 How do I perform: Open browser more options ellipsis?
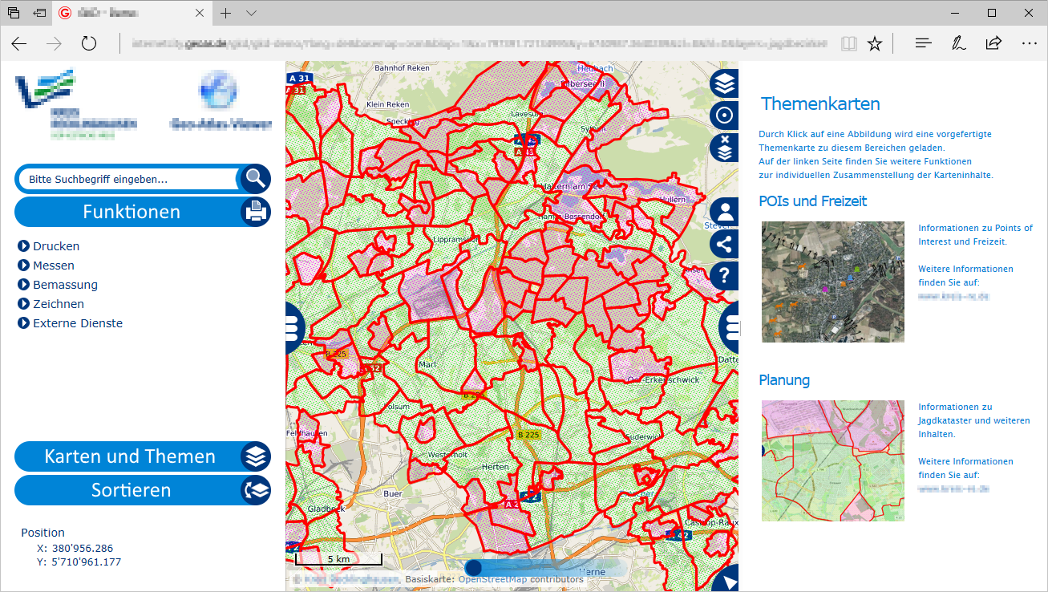click(1030, 43)
